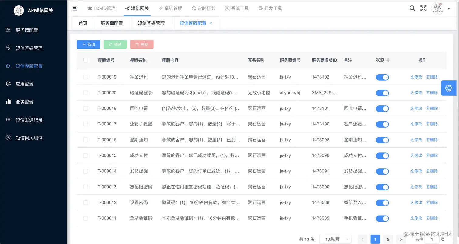Click the fullscreen icon in top bar
The width and height of the screenshot is (459, 244).
click(423, 8)
